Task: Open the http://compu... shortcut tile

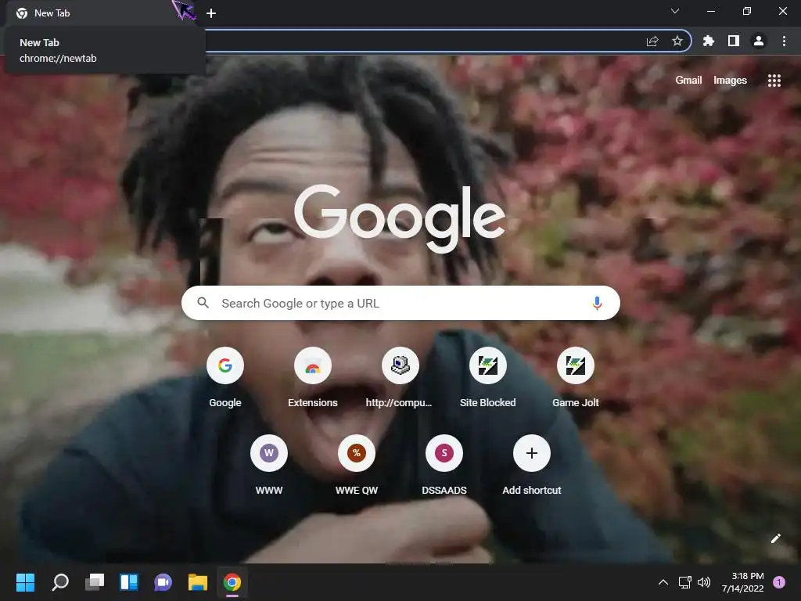Action: [x=400, y=378]
